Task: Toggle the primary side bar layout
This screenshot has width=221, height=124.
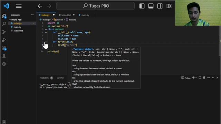Action: click(x=142, y=6)
